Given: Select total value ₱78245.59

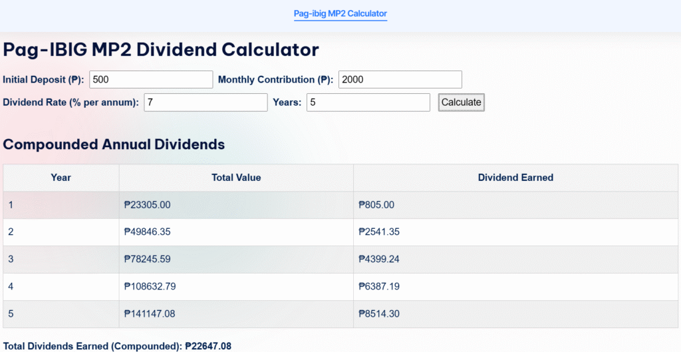Looking at the screenshot, I should pos(147,260).
